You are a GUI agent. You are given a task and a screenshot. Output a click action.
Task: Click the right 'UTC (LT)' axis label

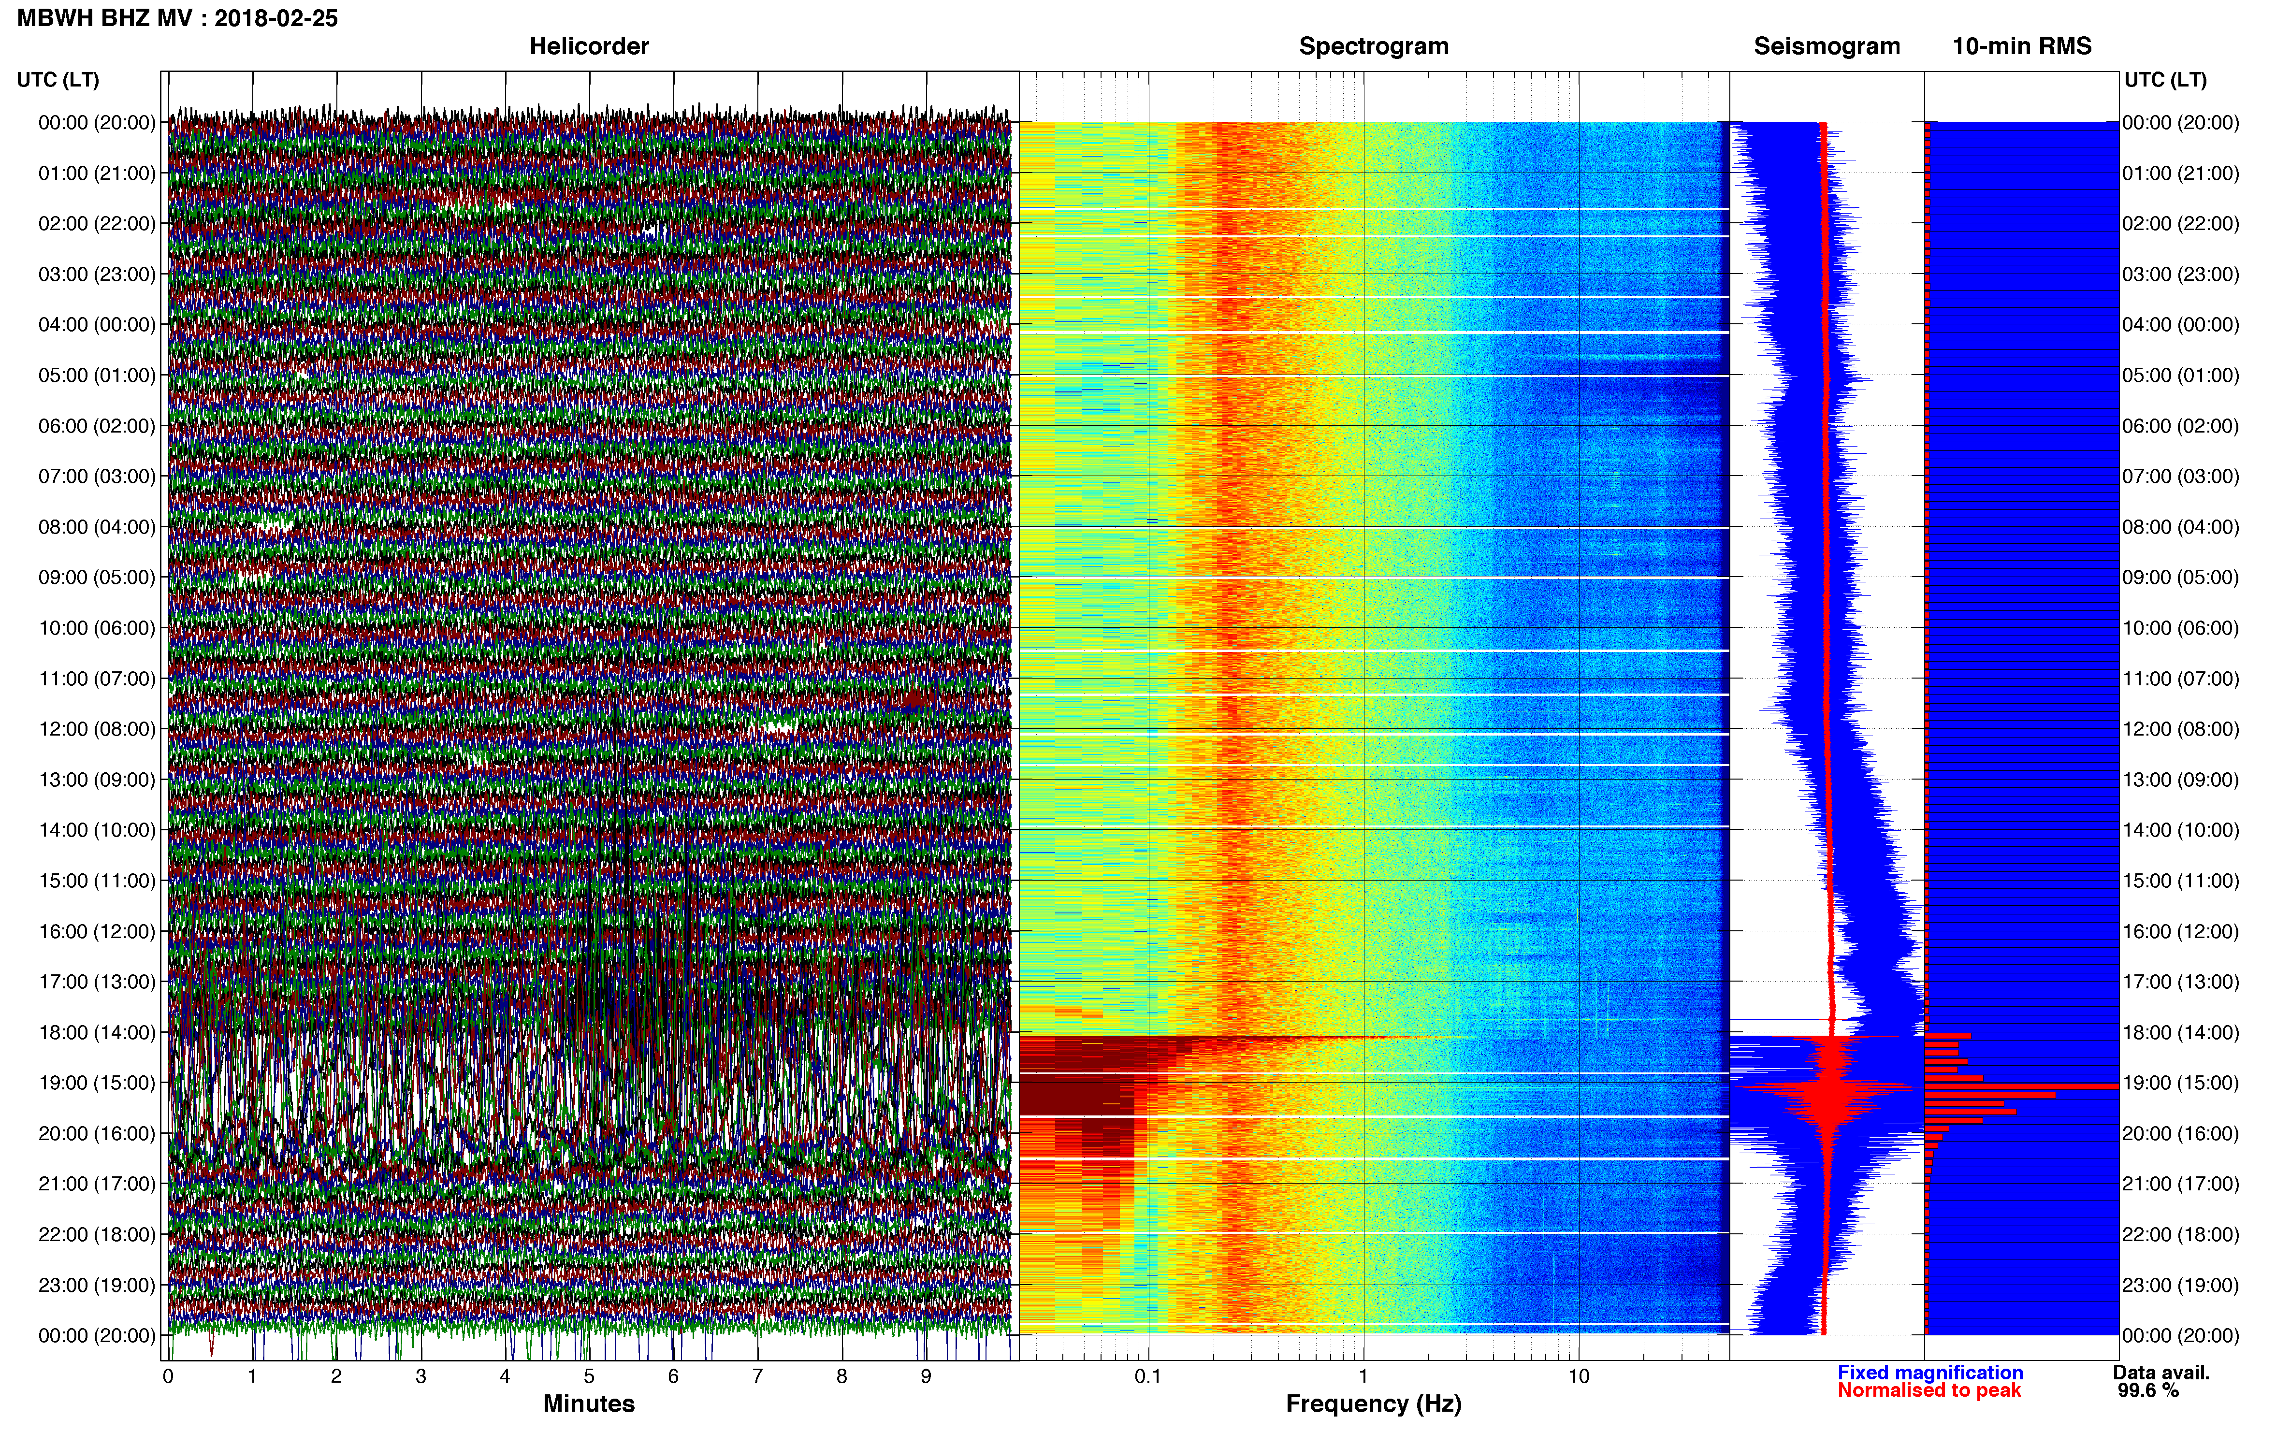pyautogui.click(x=2165, y=80)
